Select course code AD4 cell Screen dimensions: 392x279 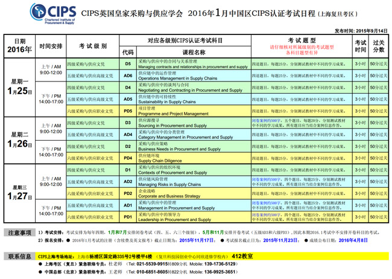pos(128,135)
